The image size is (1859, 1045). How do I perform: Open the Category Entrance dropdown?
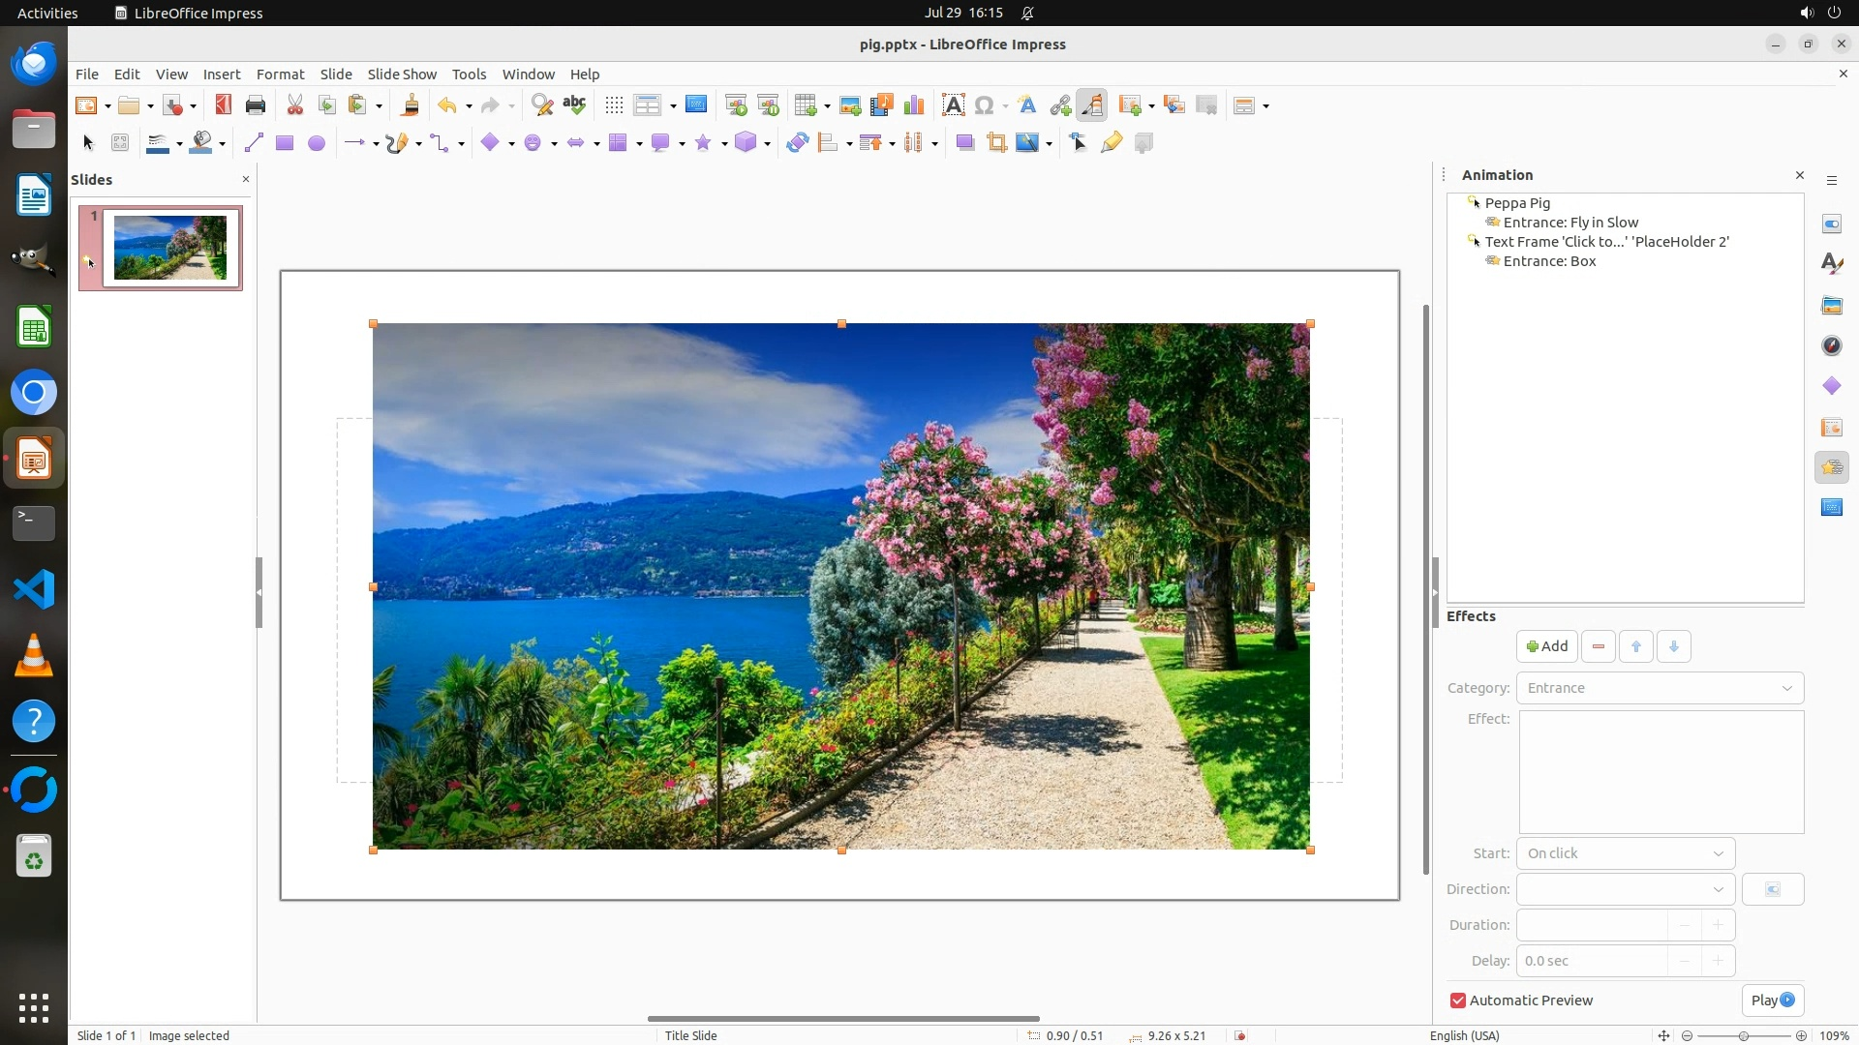pyautogui.click(x=1660, y=688)
